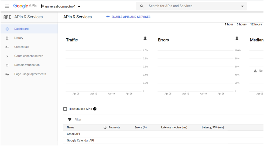Click the project hexagon icon beside universal-connector-1
The image size is (264, 146).
42,6
